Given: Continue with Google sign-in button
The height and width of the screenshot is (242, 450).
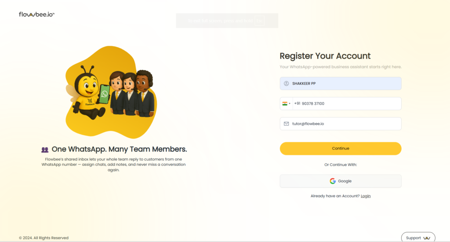Looking at the screenshot, I should click(x=341, y=181).
